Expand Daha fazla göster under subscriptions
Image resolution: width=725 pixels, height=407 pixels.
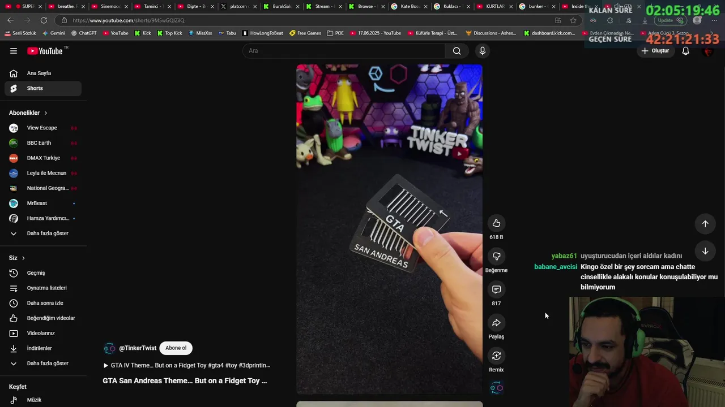pyautogui.click(x=43, y=233)
